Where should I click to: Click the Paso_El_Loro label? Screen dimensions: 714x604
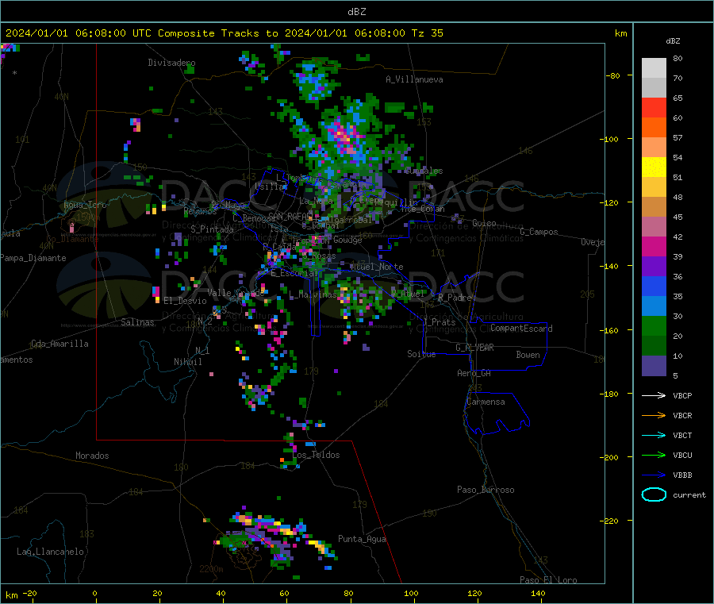point(548,580)
